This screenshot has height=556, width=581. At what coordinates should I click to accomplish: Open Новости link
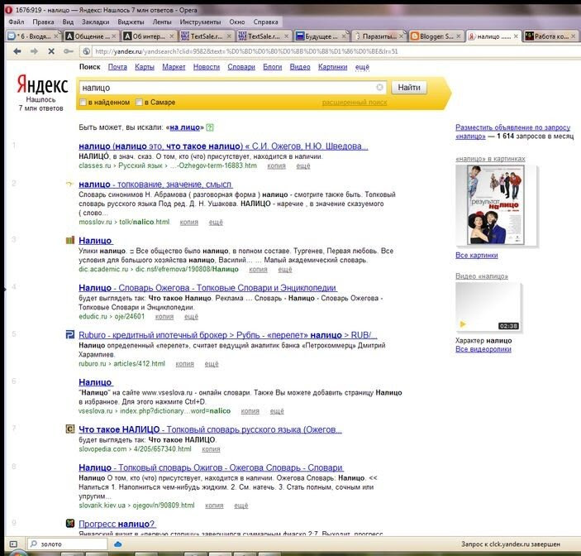click(x=207, y=67)
